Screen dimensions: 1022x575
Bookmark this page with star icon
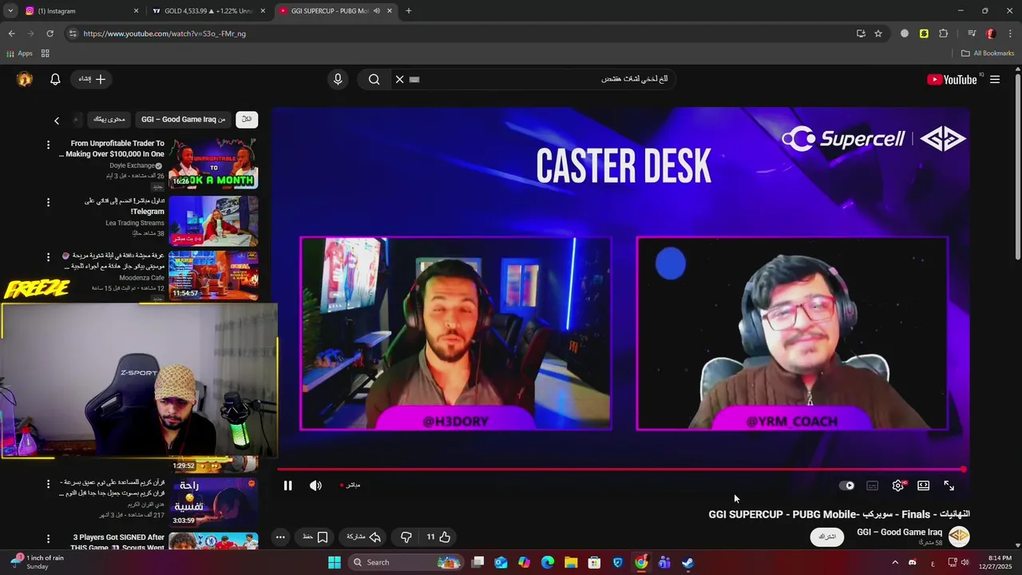878,34
